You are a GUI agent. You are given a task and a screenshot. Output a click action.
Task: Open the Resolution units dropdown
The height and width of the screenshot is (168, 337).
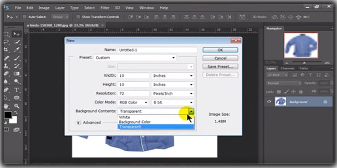[x=173, y=94]
